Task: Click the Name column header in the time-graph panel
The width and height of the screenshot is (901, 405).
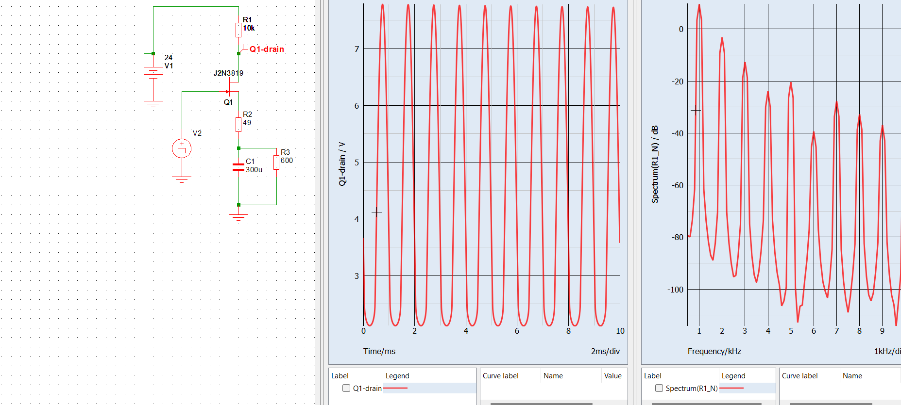Action: tap(553, 376)
